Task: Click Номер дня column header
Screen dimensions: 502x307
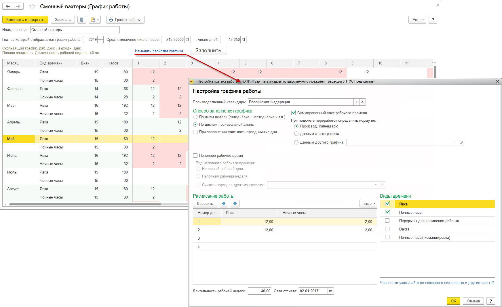Action: coord(207,213)
